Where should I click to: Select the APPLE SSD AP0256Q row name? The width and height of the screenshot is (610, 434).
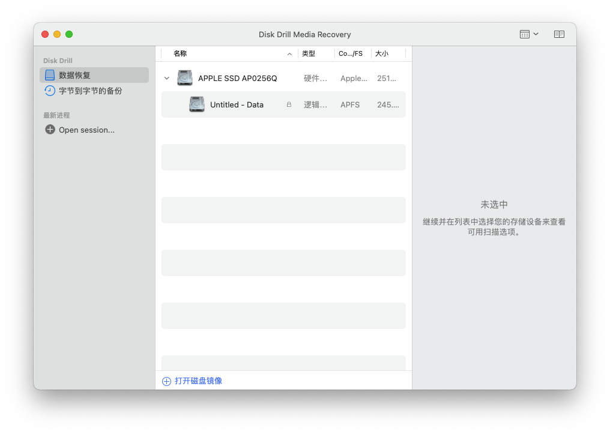coord(238,78)
